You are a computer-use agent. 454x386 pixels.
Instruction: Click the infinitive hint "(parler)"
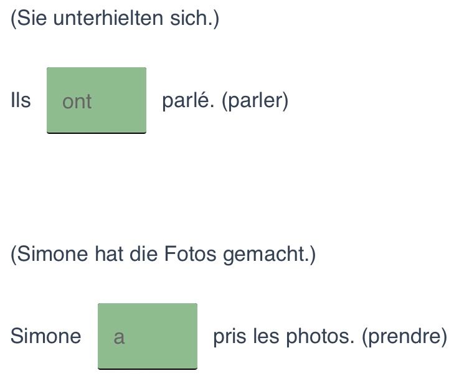coord(255,101)
